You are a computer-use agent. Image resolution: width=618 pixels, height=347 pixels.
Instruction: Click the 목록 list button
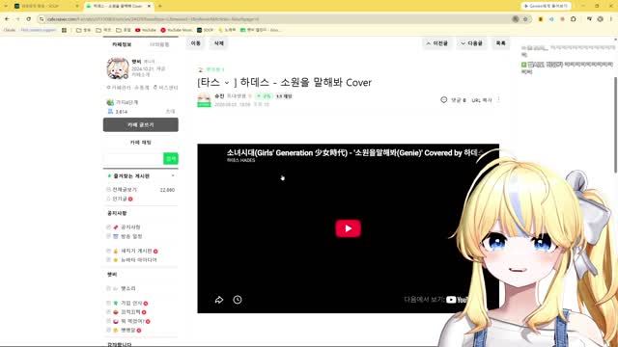click(500, 43)
